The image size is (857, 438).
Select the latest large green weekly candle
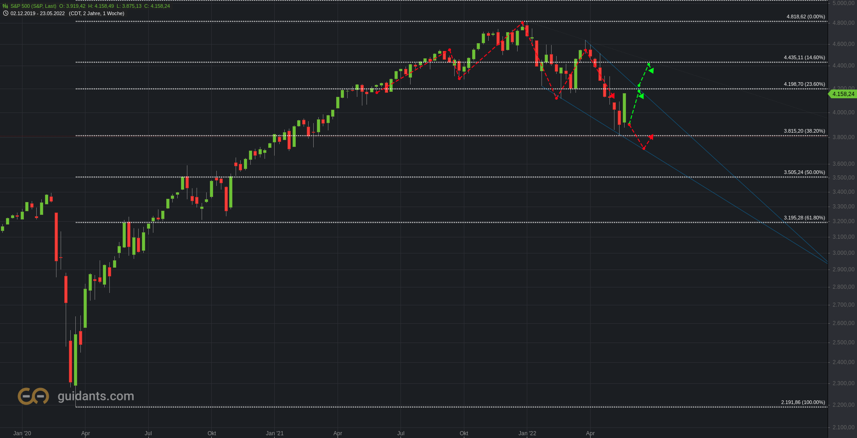point(624,108)
